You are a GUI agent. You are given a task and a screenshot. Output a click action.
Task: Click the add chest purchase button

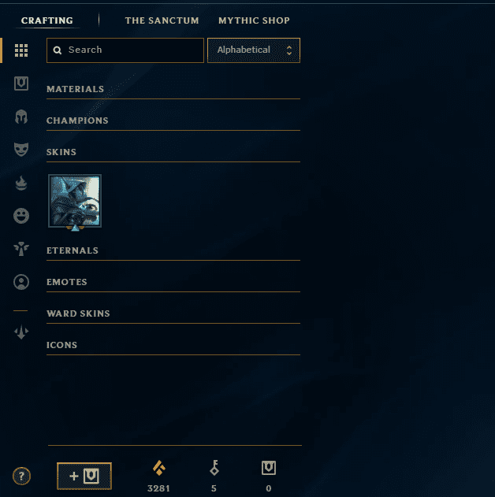(84, 476)
